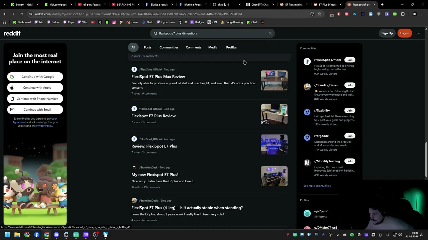The width and height of the screenshot is (428, 240).
Task: Switch to the Media search tab
Action: coord(213,47)
